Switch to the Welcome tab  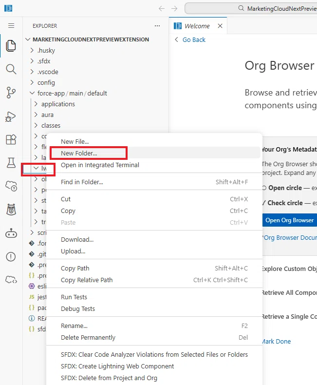click(197, 26)
